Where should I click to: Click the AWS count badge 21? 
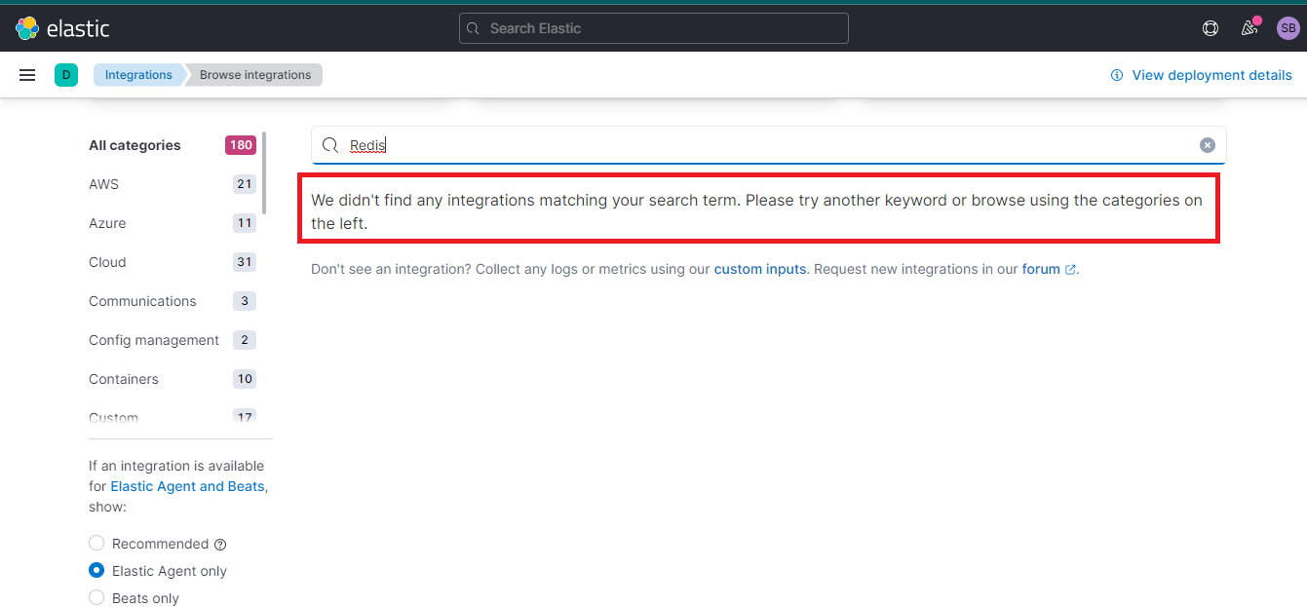(x=244, y=184)
